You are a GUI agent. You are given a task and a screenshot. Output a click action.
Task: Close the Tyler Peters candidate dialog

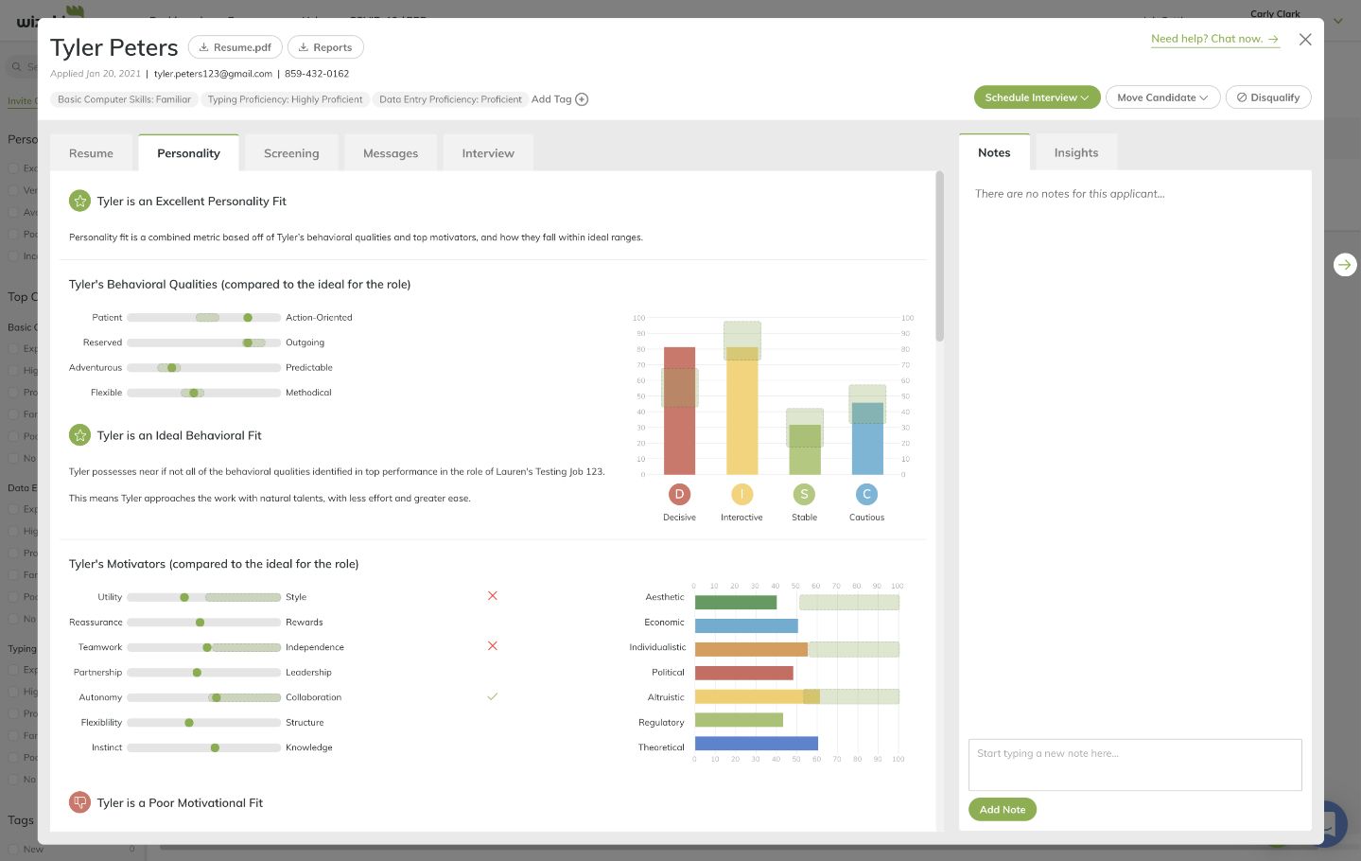coord(1304,40)
